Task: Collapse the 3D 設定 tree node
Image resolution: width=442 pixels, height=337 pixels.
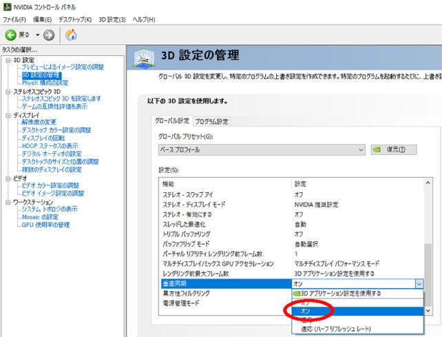Action: tap(8, 60)
